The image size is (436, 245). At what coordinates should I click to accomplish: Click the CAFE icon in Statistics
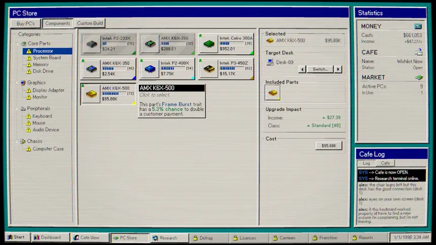418,52
